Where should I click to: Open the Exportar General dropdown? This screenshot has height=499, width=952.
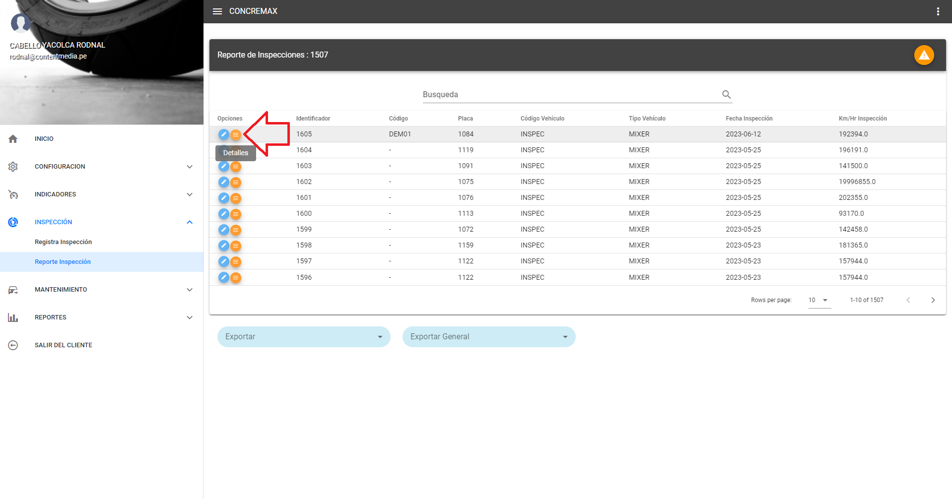[489, 337]
